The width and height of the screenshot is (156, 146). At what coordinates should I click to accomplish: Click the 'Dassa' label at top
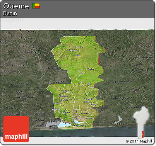(x=30, y=31)
